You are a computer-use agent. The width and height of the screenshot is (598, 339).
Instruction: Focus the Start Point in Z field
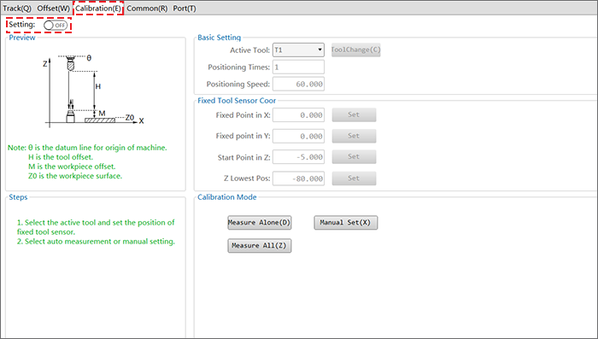click(298, 157)
